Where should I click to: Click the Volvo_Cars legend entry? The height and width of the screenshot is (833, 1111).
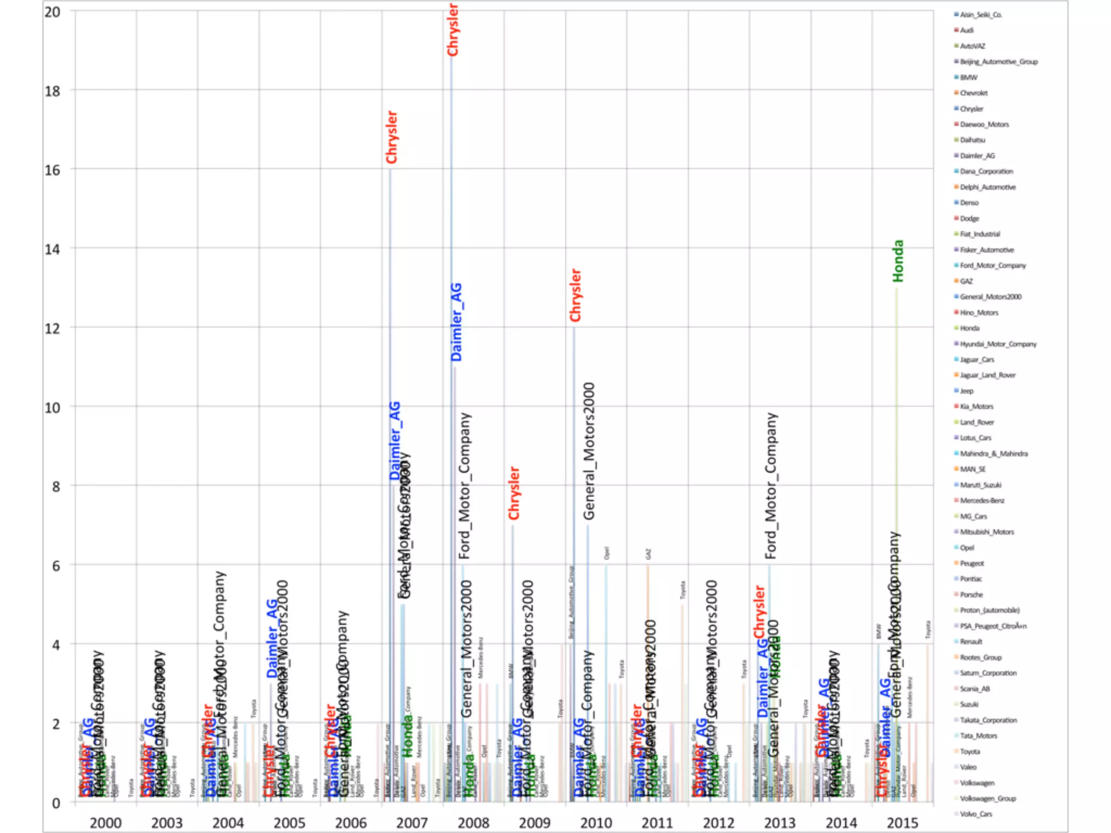click(x=975, y=814)
